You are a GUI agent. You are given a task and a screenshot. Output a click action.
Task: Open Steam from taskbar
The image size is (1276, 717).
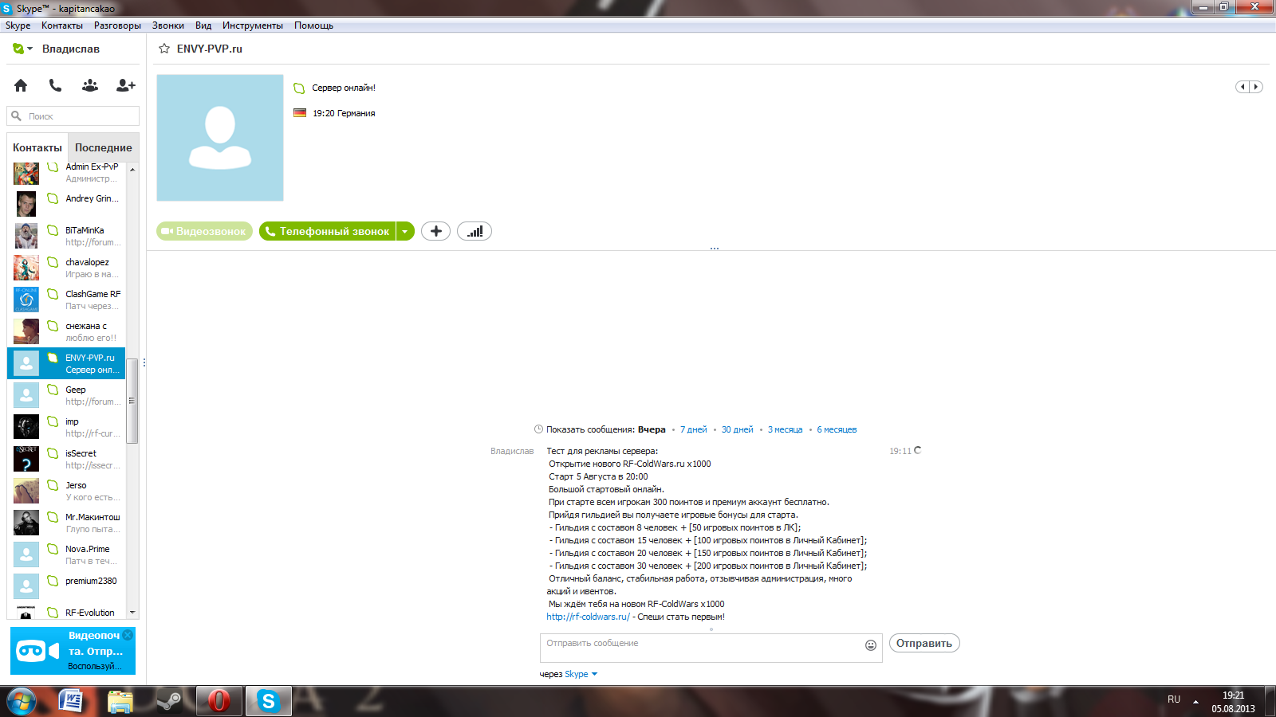coord(169,701)
